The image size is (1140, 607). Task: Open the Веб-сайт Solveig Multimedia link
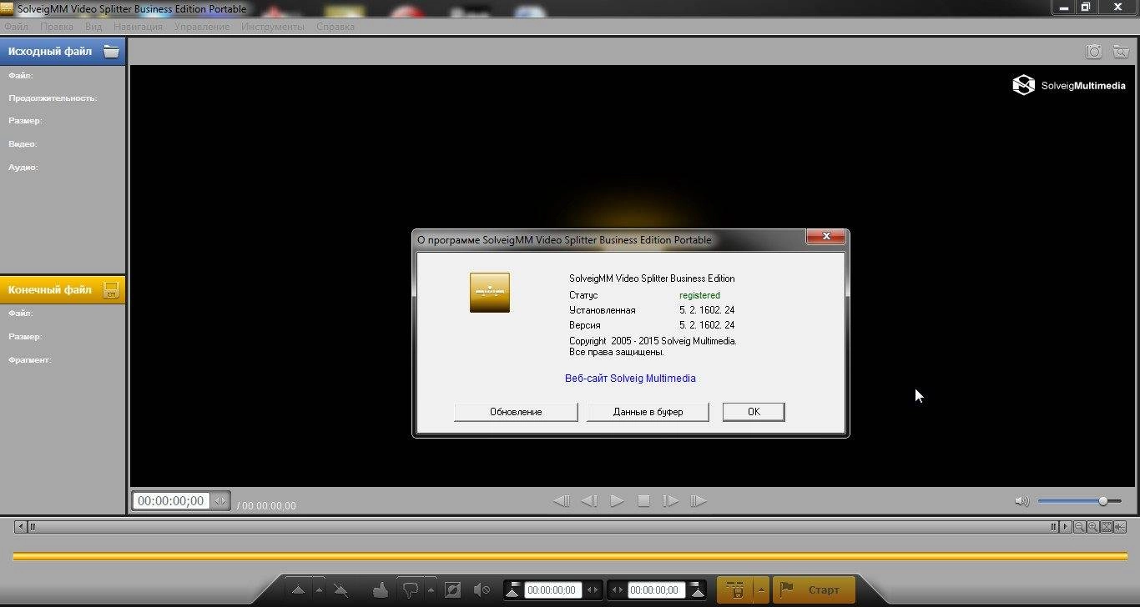pyautogui.click(x=630, y=378)
